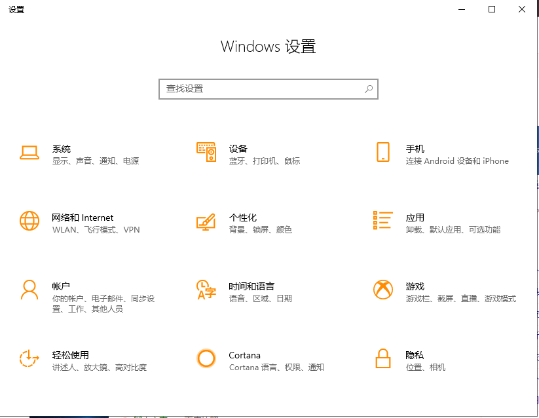Maximize the 设置 window
This screenshot has height=418, width=539.
tap(492, 10)
